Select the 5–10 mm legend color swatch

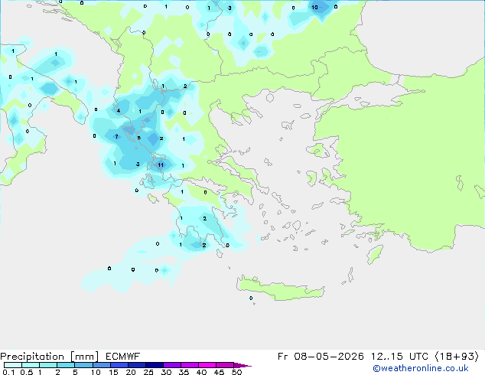pos(83,365)
